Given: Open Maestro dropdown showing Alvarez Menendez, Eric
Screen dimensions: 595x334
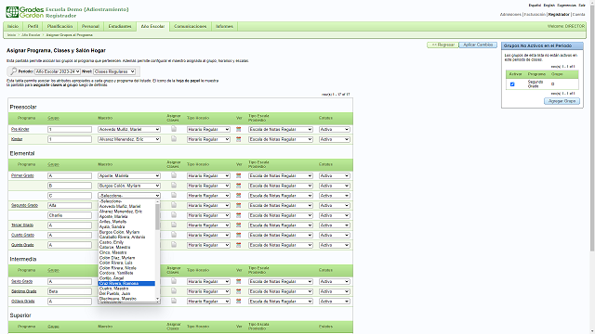Looking at the screenshot, I should (x=129, y=139).
